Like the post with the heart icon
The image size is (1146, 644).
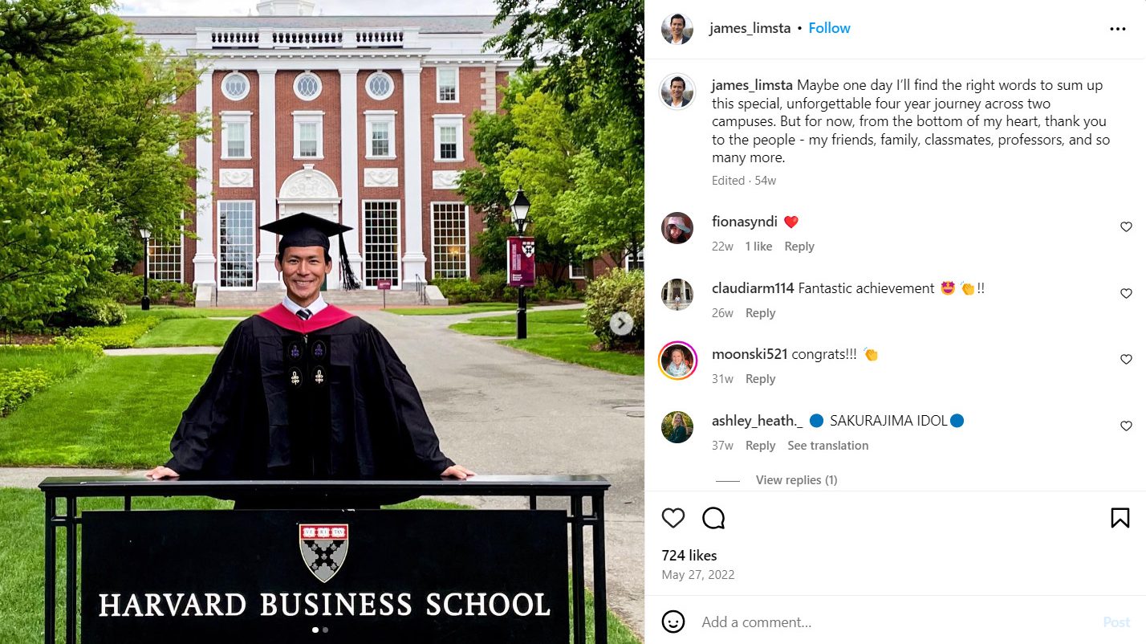tap(673, 518)
